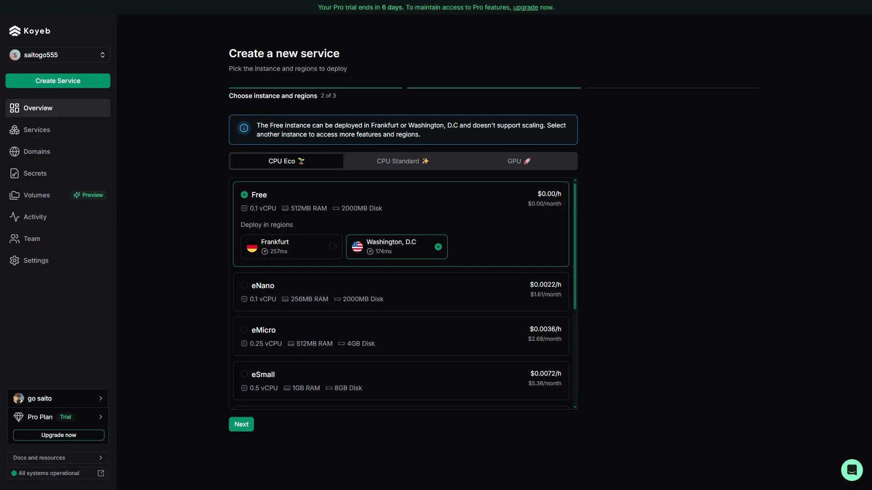Viewport: 872px width, 490px height.
Task: Go to Secrets in the sidebar
Action: (58, 173)
